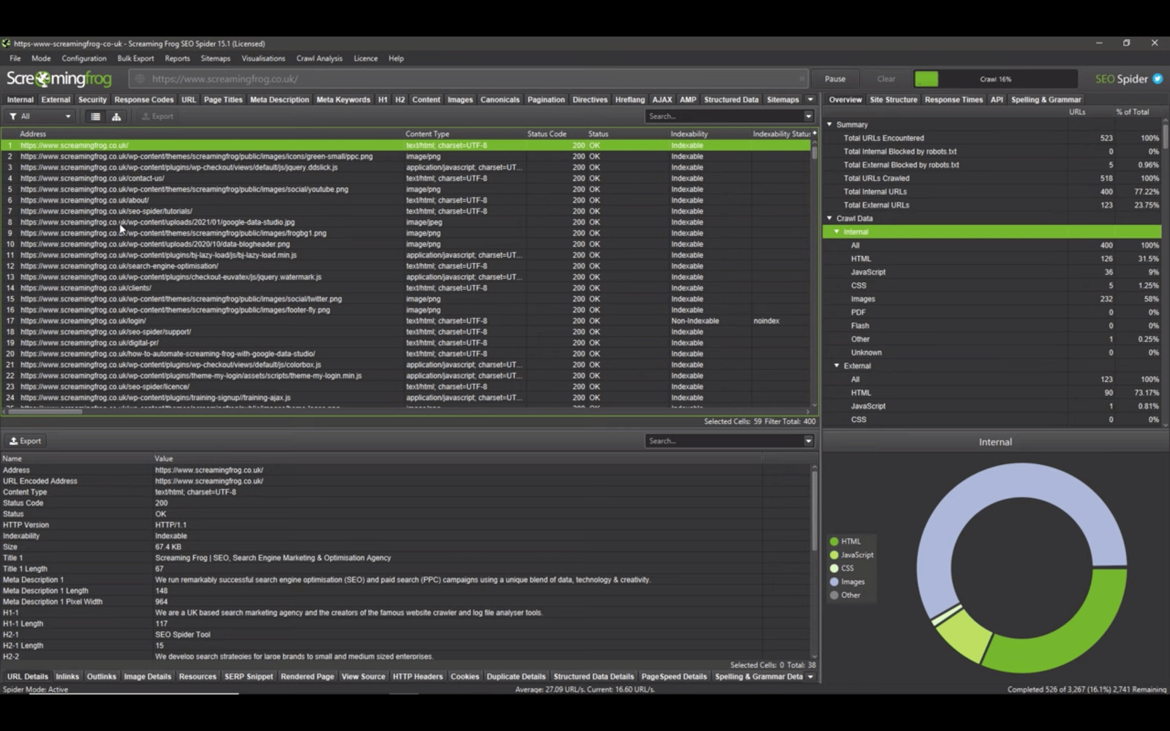The image size is (1170, 731).
Task: Sort by Status Code column header
Action: tap(556, 133)
